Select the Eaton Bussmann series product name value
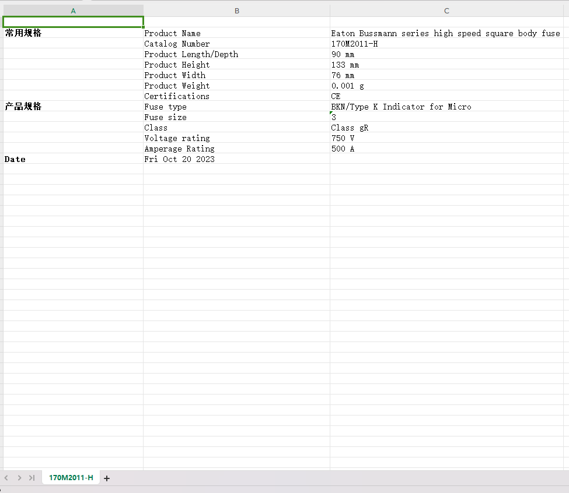 click(x=446, y=33)
